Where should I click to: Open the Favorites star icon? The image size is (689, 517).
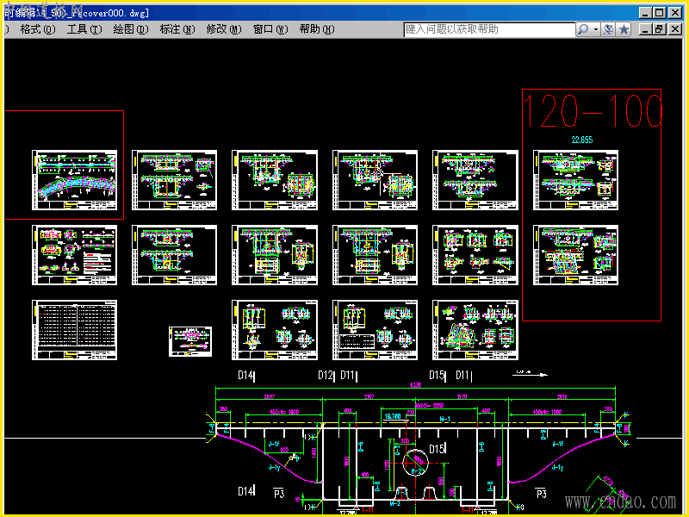tap(624, 29)
